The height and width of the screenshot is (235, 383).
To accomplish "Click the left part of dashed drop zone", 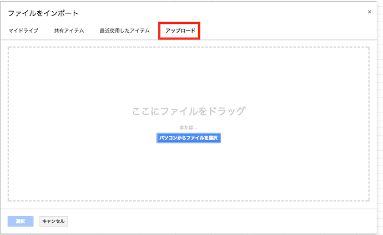I will (x=56, y=122).
